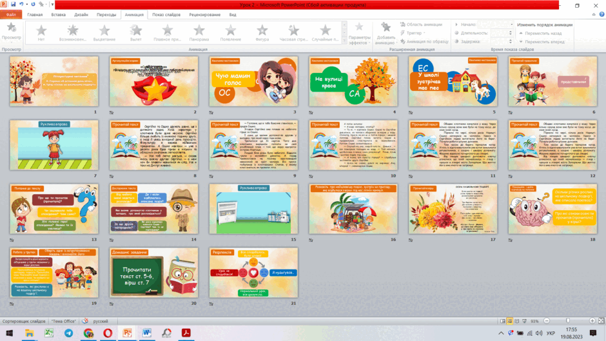This screenshot has width=606, height=341.
Task: Switch to reading view icon in status bar
Action: point(517,321)
